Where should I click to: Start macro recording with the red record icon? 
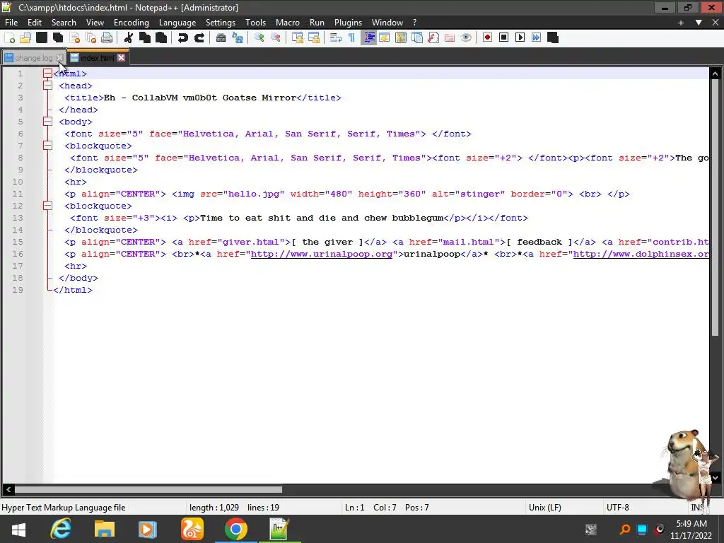coord(487,38)
